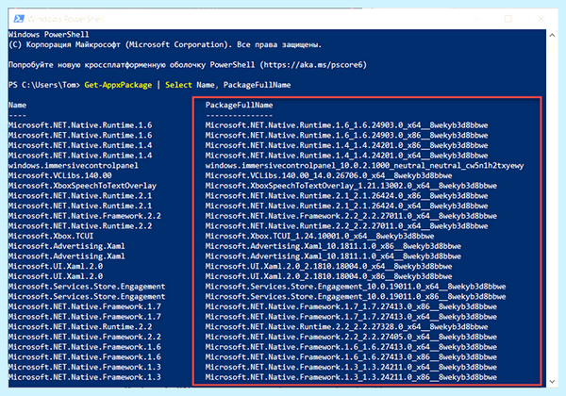Select Microsoft.VCLibs.140.00 in Name column
This screenshot has width=566, height=396.
click(x=60, y=175)
